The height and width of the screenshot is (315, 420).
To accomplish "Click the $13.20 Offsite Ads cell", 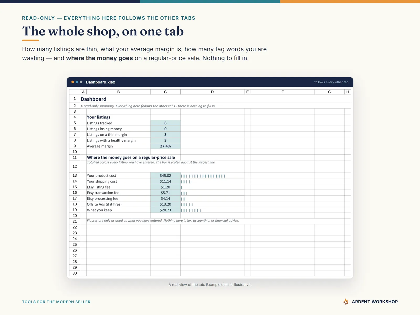I will [x=165, y=204].
